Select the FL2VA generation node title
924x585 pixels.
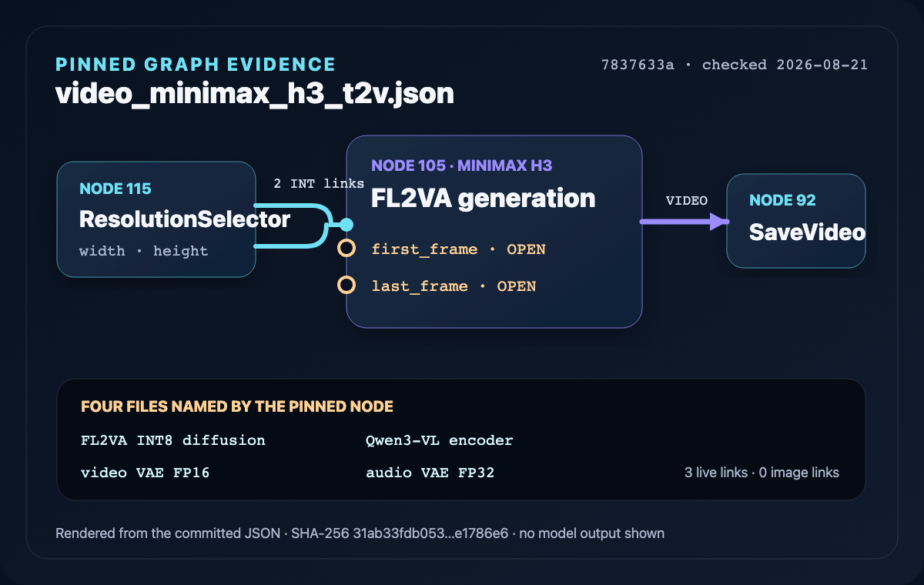[x=483, y=199]
